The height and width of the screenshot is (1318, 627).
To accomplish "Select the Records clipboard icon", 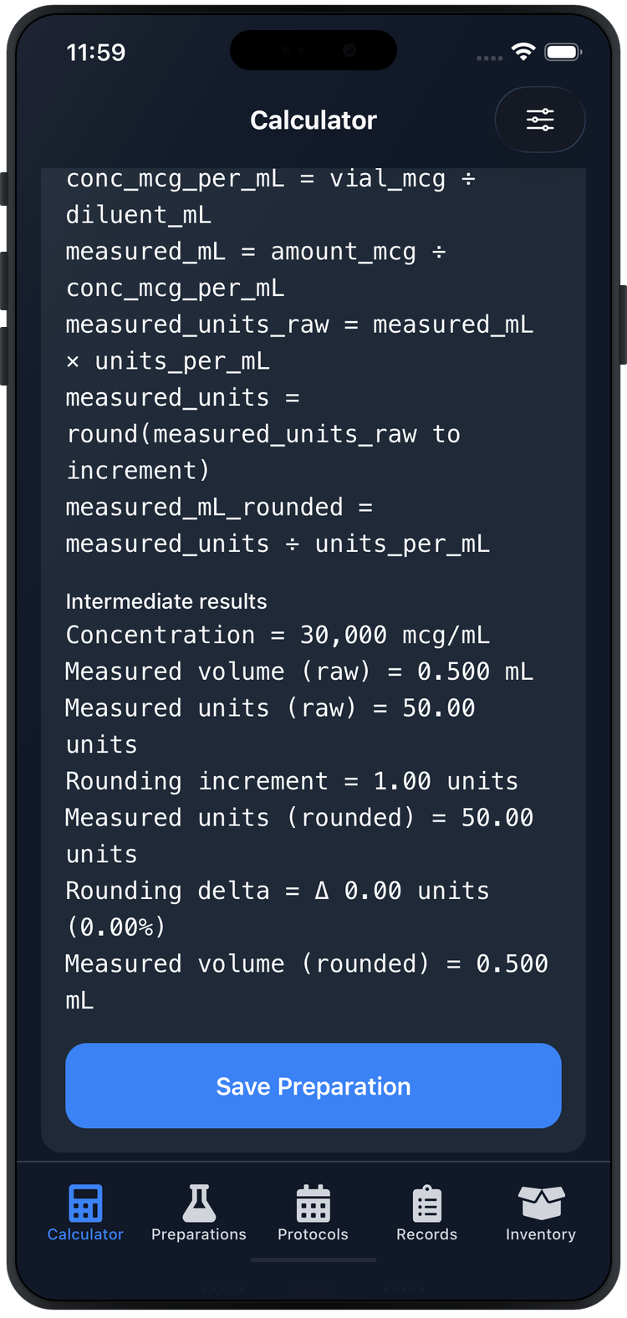I will coord(426,1204).
